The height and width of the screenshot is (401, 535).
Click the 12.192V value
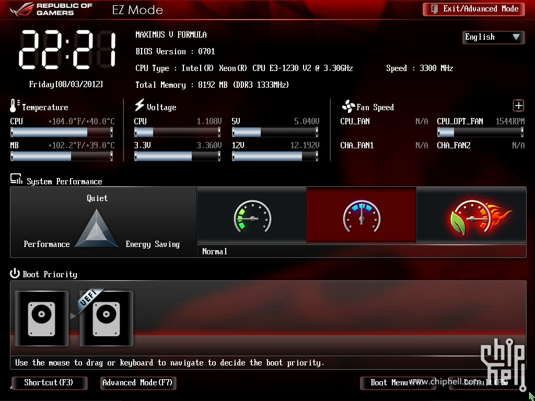coord(305,146)
